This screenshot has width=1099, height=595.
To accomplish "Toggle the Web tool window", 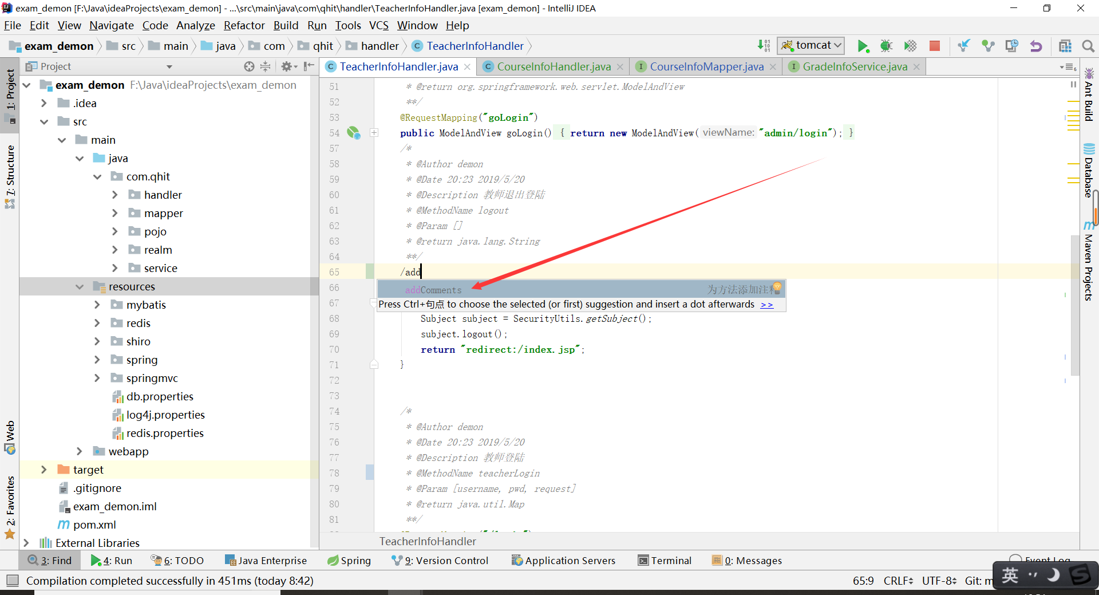I will tap(10, 438).
